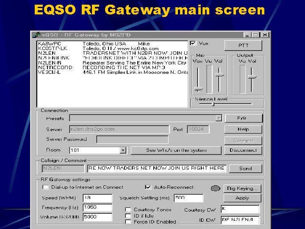This screenshot has width=305, height=229.
Task: Click See Who's on the system
Action: coord(176,150)
